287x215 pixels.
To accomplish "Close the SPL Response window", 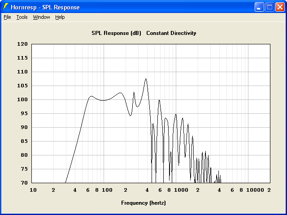I will [x=280, y=7].
